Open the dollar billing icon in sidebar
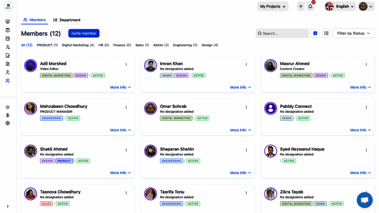This screenshot has height=213, width=379. tap(8, 115)
